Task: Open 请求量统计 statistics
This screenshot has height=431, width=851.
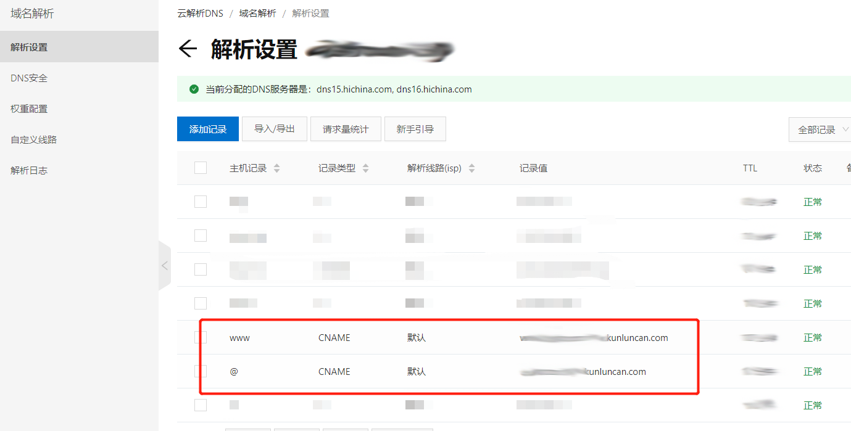Action: click(345, 129)
